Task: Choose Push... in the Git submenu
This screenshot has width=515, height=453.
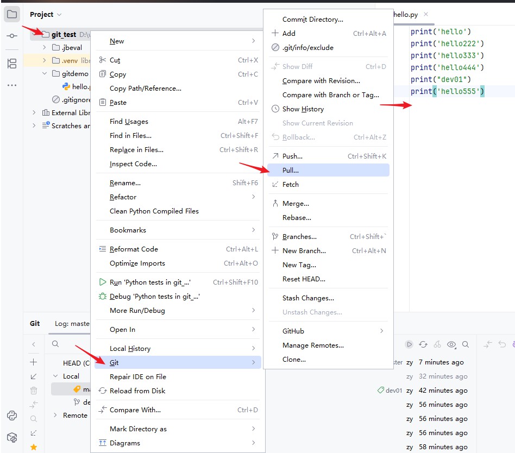Action: (x=329, y=156)
